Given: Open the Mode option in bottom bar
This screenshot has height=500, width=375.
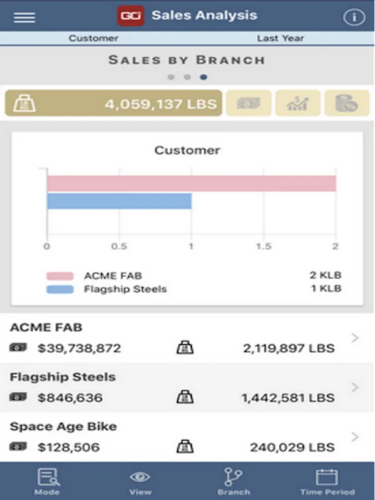Looking at the screenshot, I should click(x=47, y=482).
